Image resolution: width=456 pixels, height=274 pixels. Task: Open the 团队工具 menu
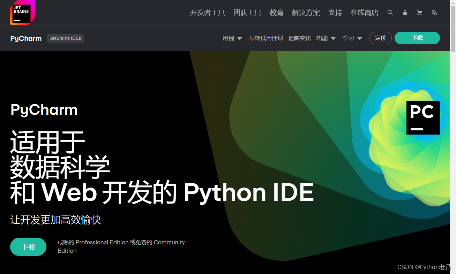click(x=247, y=13)
